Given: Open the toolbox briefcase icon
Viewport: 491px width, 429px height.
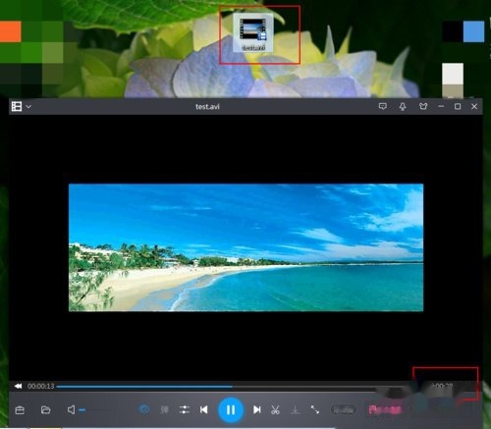Looking at the screenshot, I should (x=20, y=410).
